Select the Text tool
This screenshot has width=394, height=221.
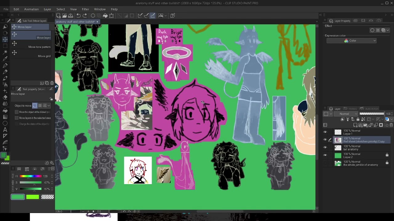click(x=5, y=130)
